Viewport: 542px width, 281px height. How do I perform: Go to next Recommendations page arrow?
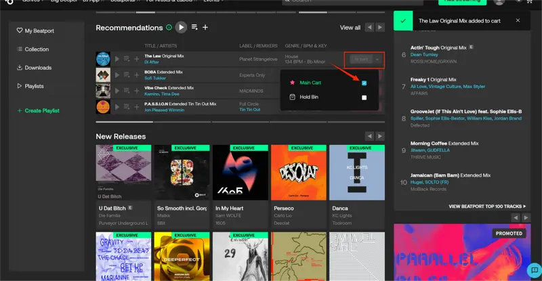click(x=380, y=27)
